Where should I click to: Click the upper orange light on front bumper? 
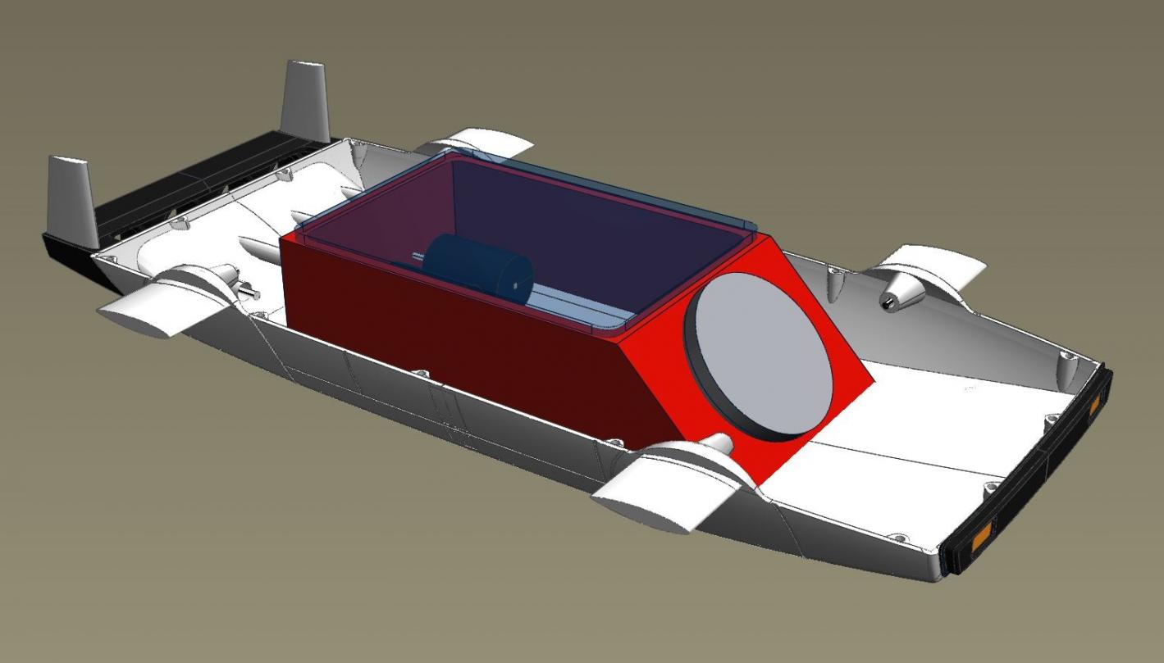coord(1093,405)
